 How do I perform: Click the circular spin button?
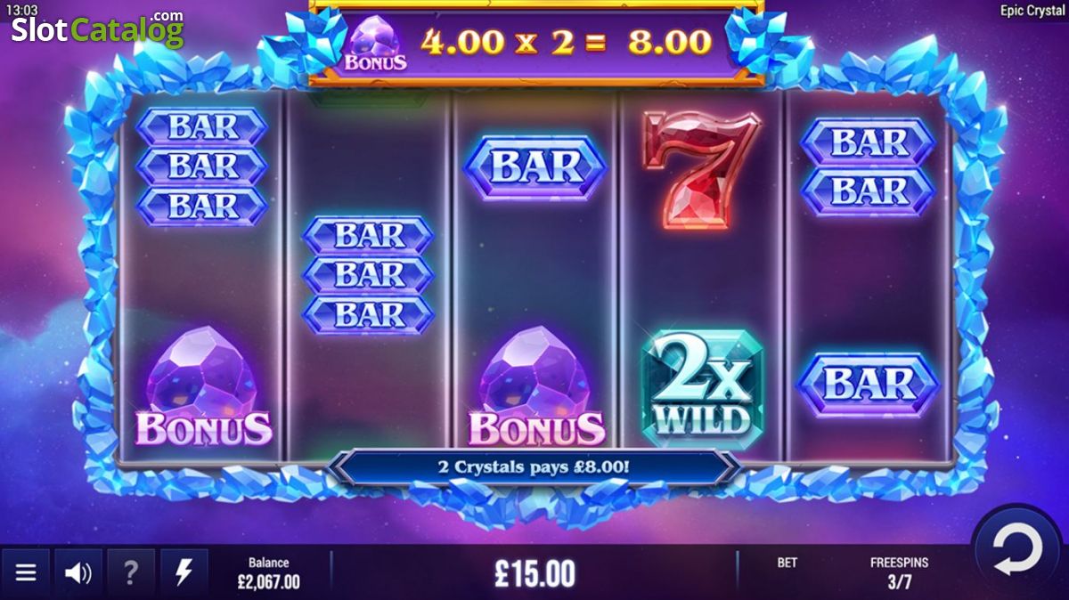point(1019,550)
